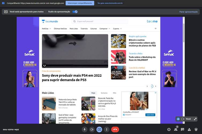The image size is (202, 134).
Task: Click the sharing monitor icon in top bar
Action: tap(3, 3)
